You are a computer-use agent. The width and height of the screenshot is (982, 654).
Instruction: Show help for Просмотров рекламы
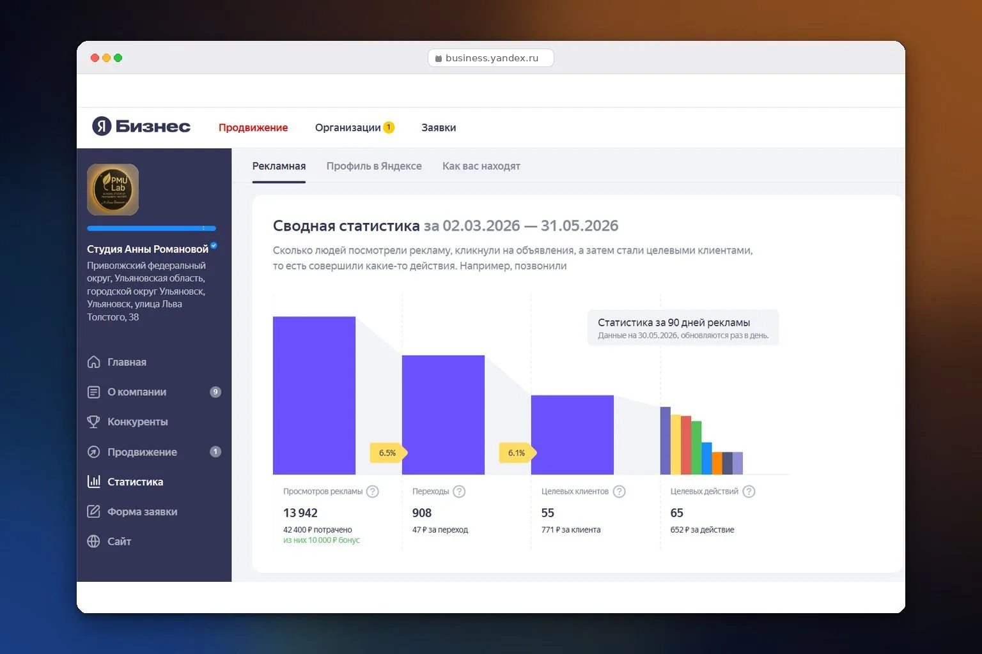point(373,492)
